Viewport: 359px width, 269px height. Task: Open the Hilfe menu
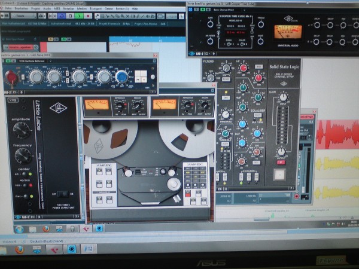click(x=135, y=8)
